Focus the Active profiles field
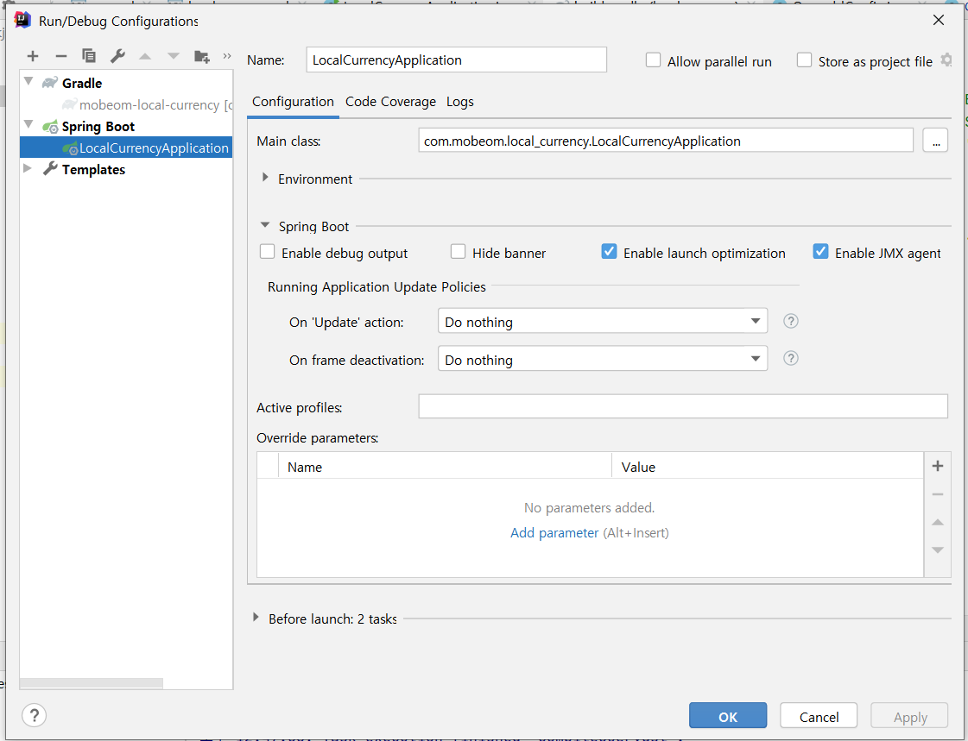The image size is (968, 741). [683, 406]
